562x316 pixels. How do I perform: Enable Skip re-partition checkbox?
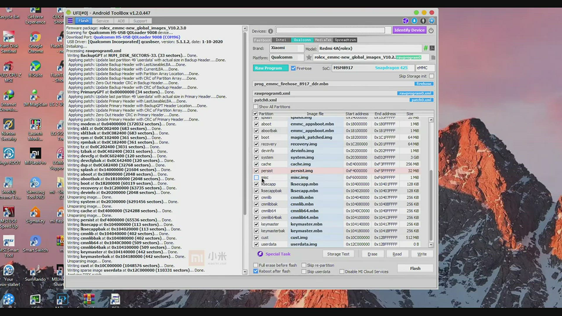click(x=304, y=265)
